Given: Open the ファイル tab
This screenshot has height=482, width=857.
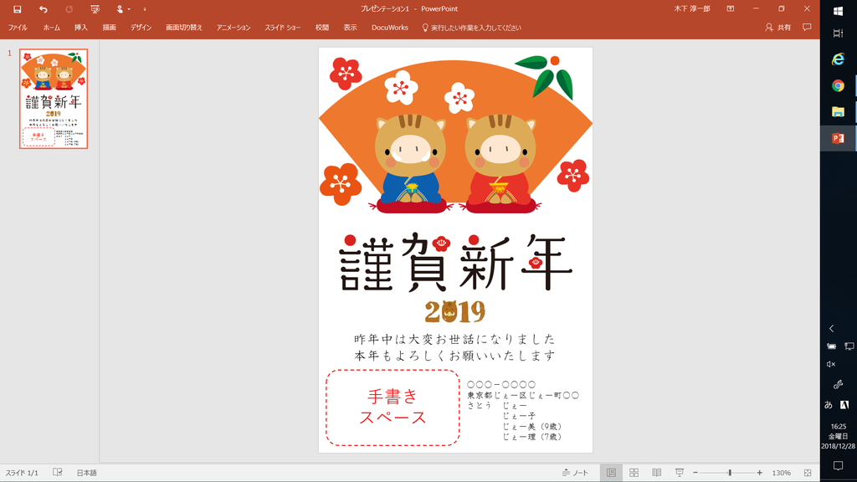Looking at the screenshot, I should click(18, 28).
